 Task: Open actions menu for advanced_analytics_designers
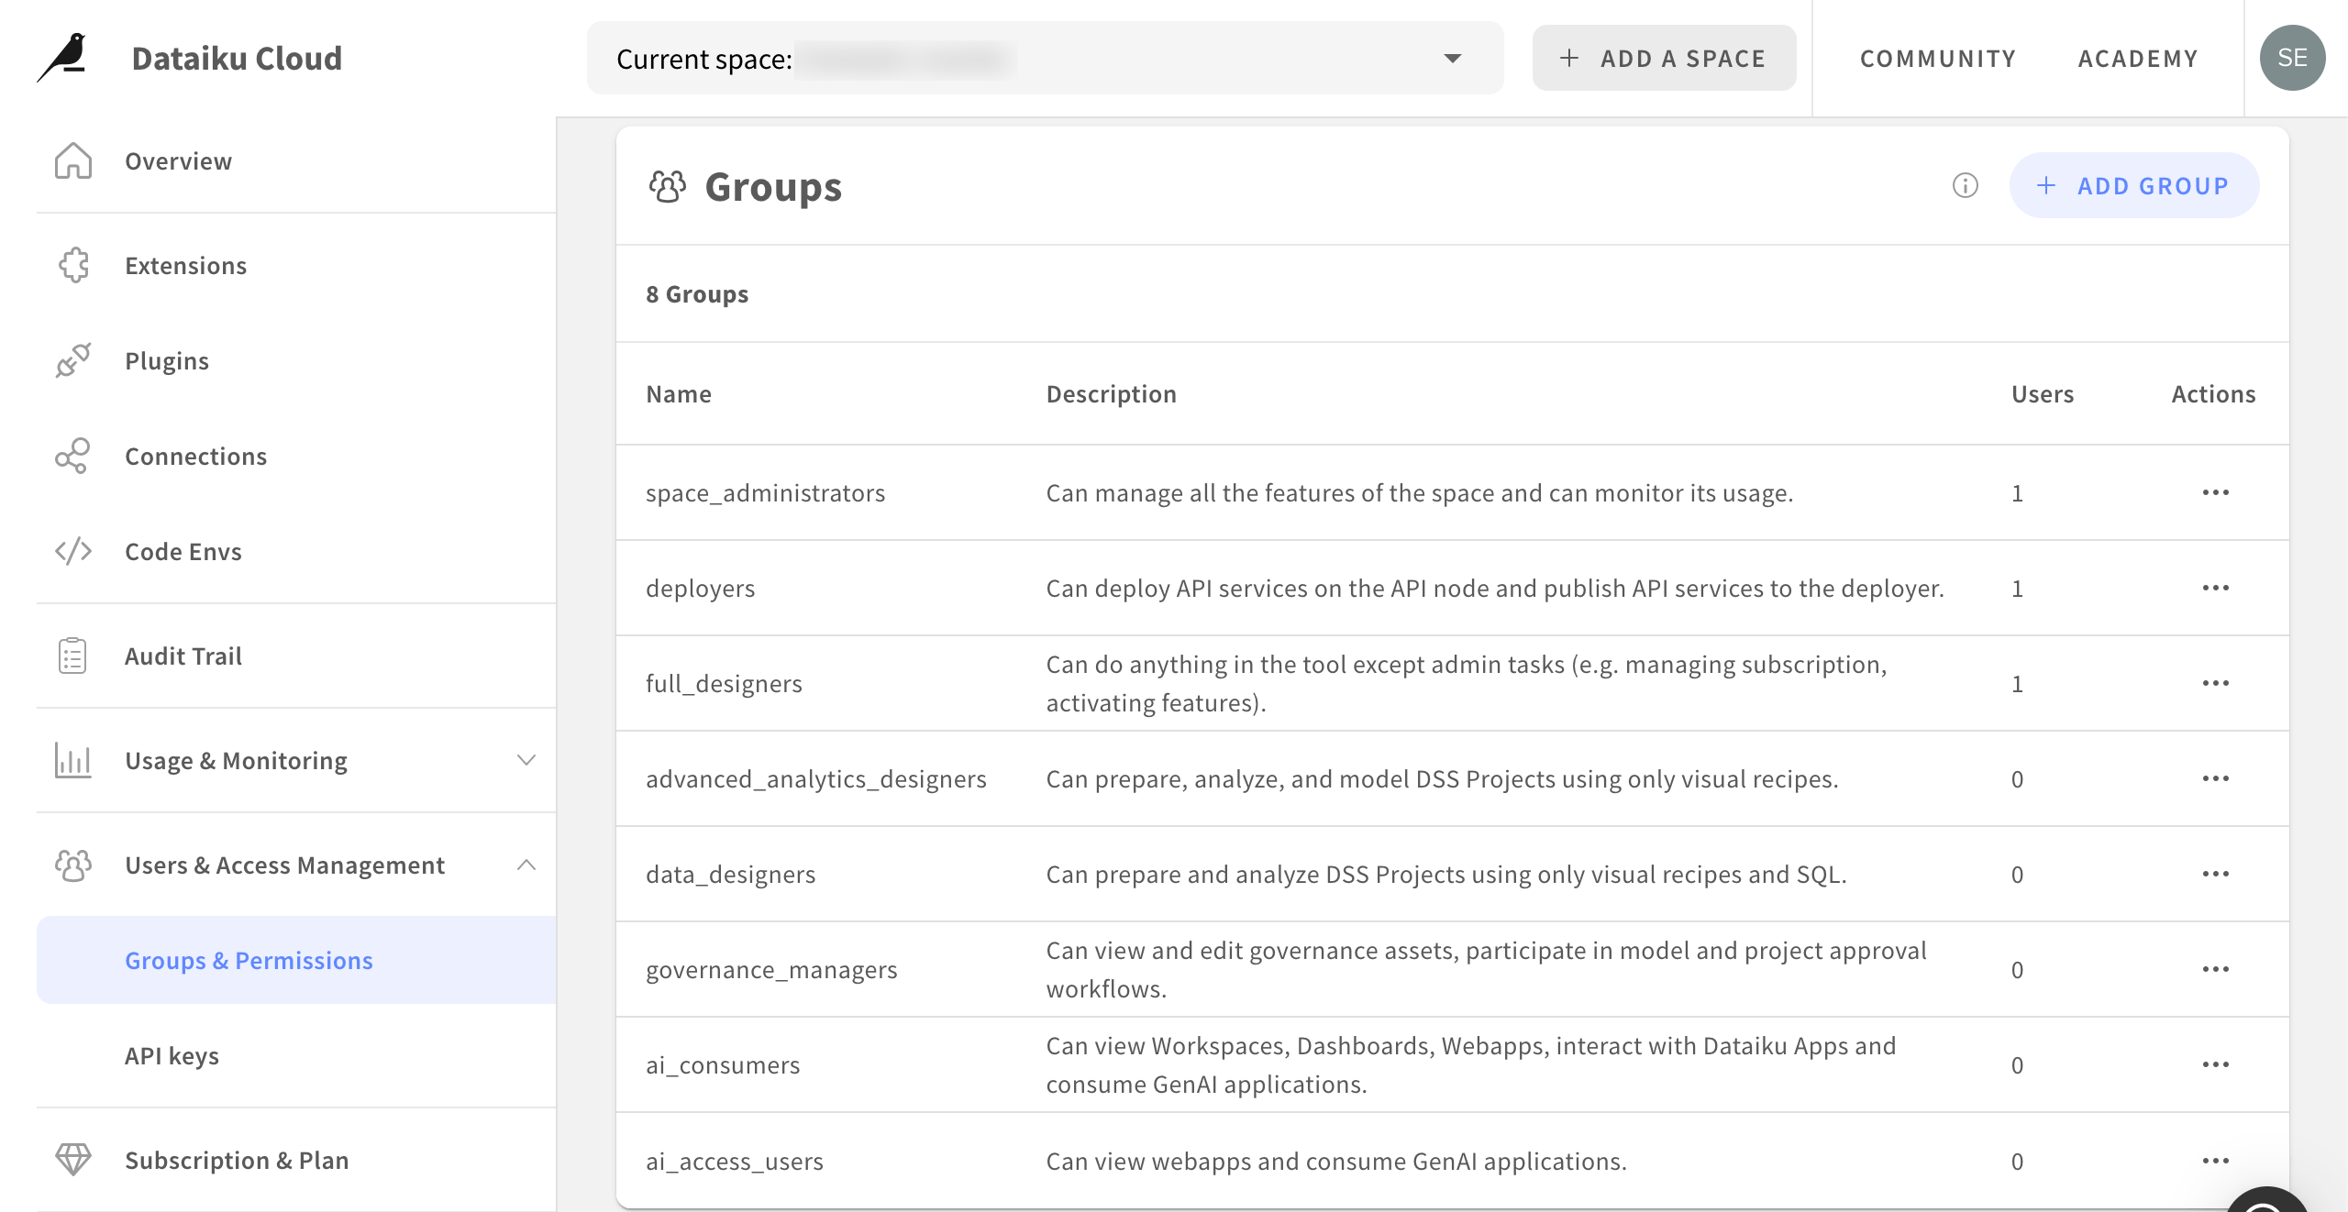pos(2216,779)
